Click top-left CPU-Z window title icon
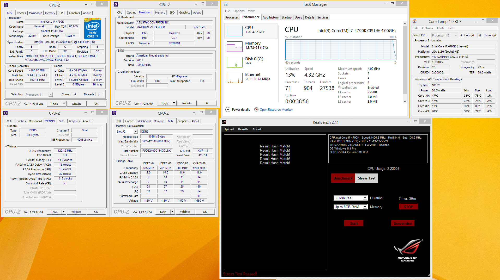Image resolution: width=500 pixels, height=280 pixels. [x=6, y=5]
